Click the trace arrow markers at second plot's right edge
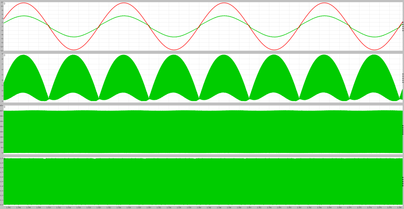The height and width of the screenshot is (209, 404). [x=403, y=78]
